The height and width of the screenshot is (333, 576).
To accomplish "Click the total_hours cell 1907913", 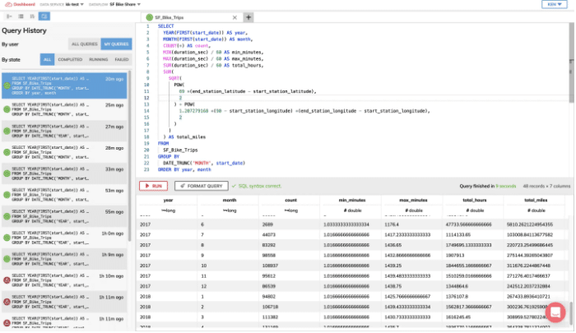I will pos(455,255).
